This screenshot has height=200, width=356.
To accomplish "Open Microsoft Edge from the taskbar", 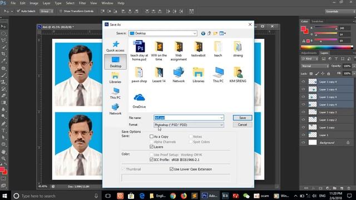I will (142, 196).
